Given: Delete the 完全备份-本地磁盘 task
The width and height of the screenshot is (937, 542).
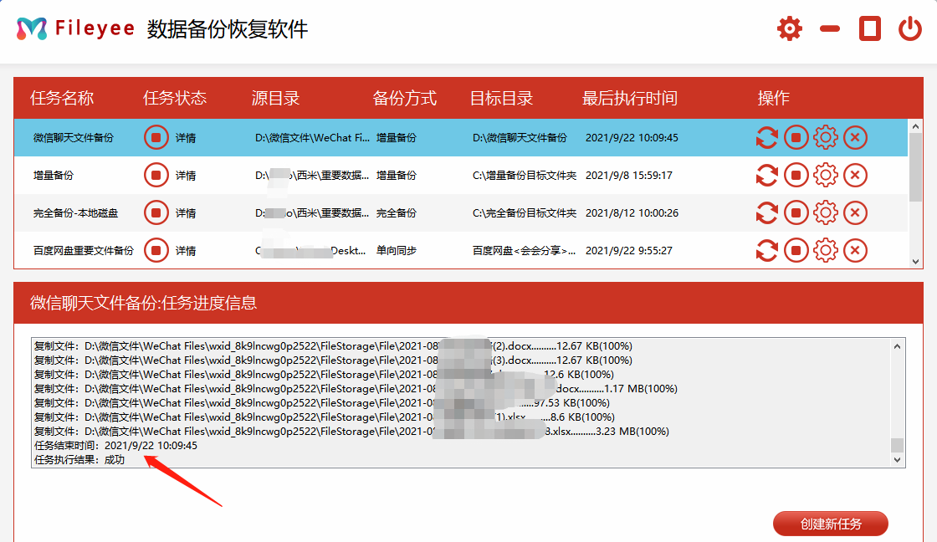Looking at the screenshot, I should point(855,212).
